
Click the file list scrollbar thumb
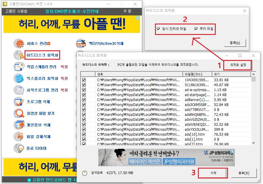point(253,79)
